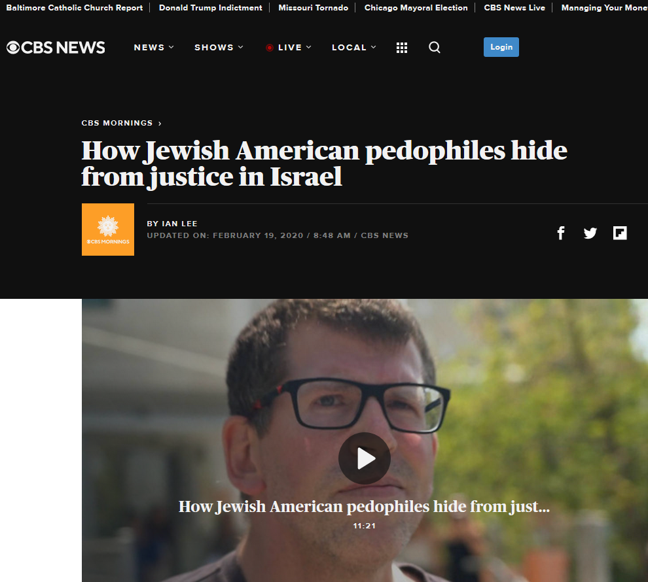Image resolution: width=648 pixels, height=582 pixels.
Task: Open Baltimore Catholic Church Report link
Action: pyautogui.click(x=75, y=8)
